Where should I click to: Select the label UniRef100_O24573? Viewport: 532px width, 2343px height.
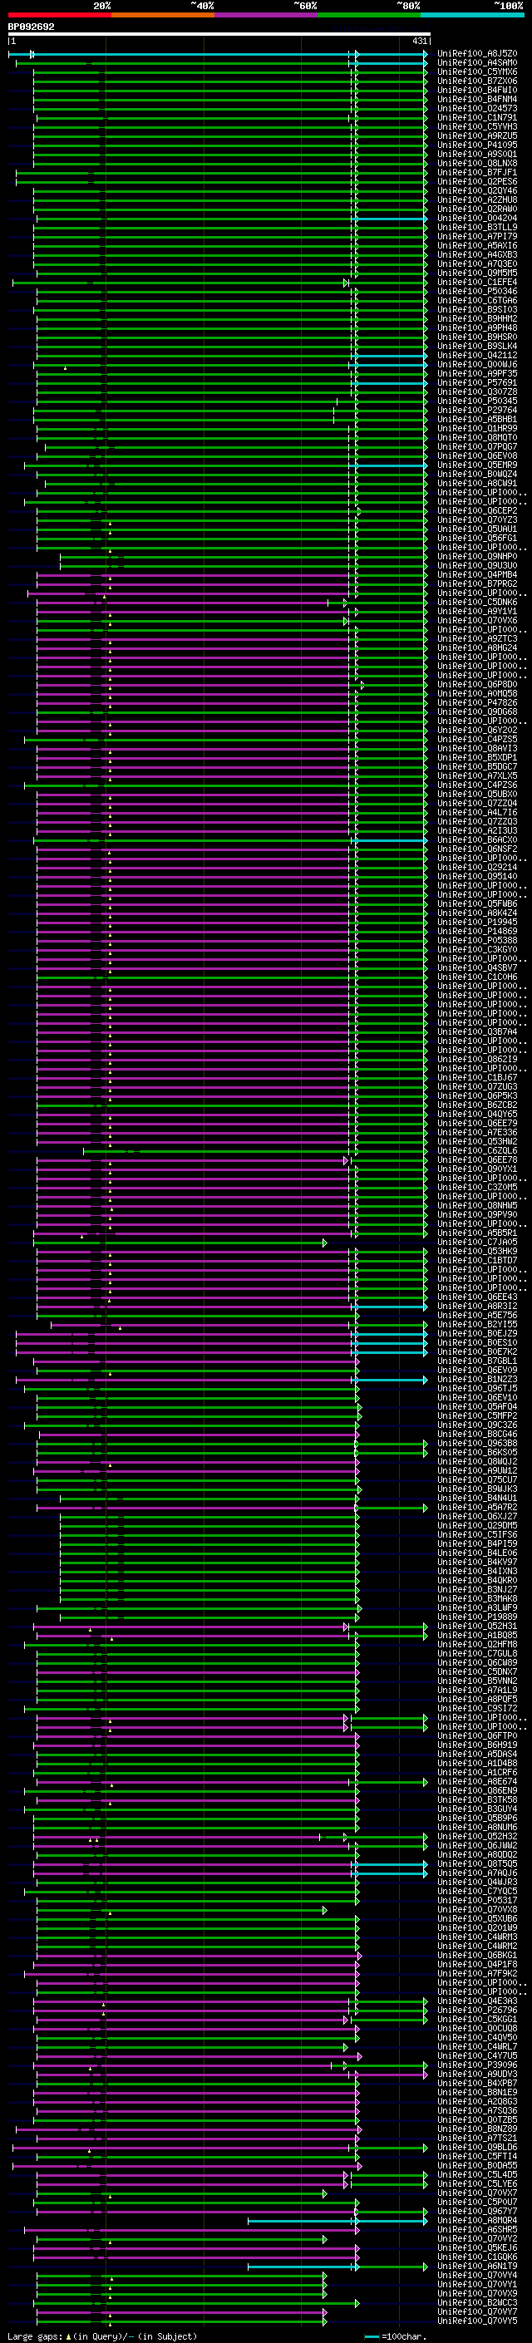click(x=477, y=108)
